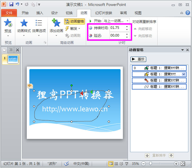
Task: Click the 添加动画 star icon
Action: click(56, 23)
